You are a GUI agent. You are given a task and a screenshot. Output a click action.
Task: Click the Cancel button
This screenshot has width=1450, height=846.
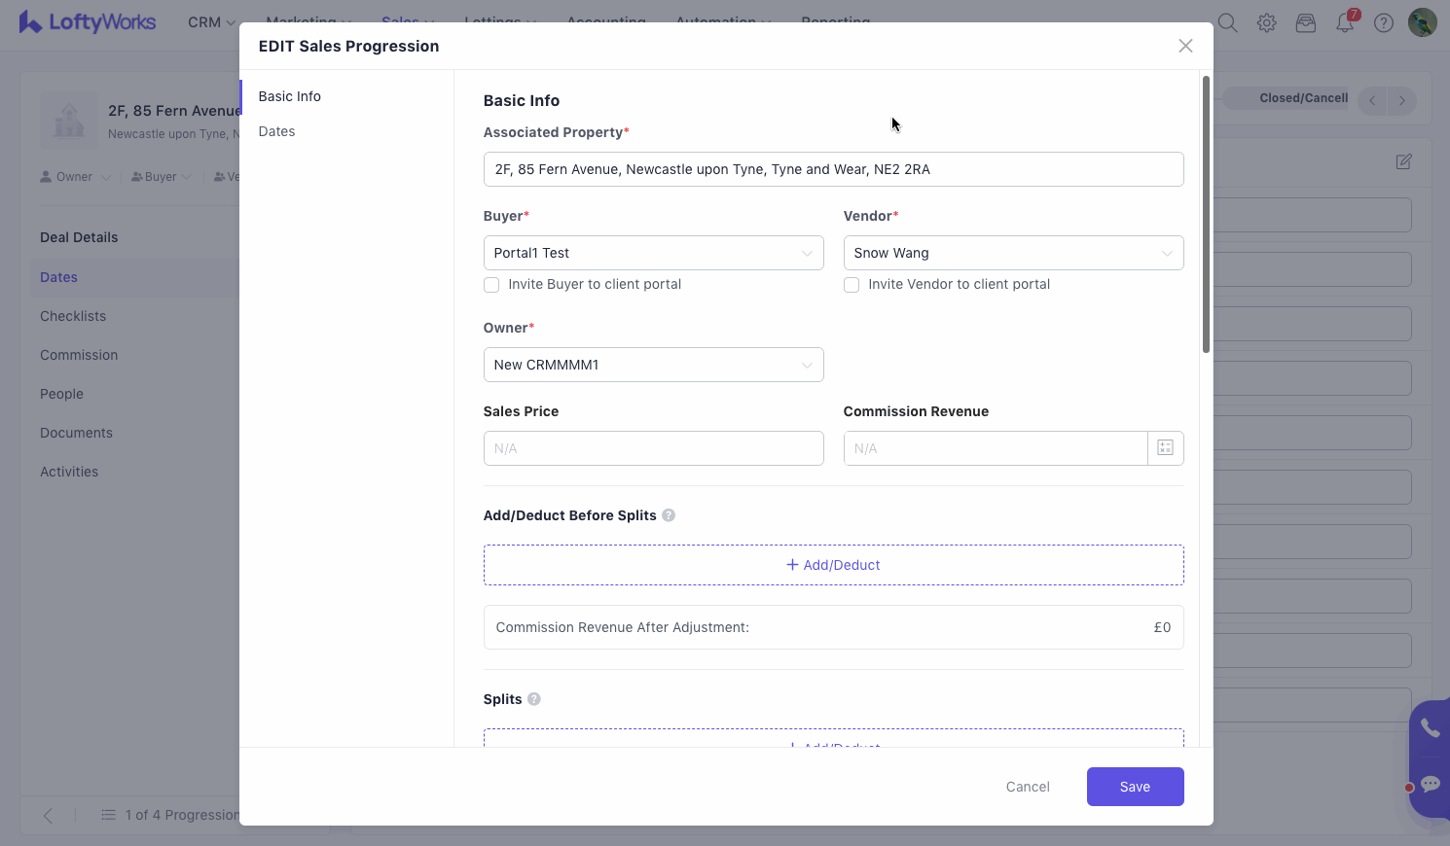pyautogui.click(x=1028, y=787)
